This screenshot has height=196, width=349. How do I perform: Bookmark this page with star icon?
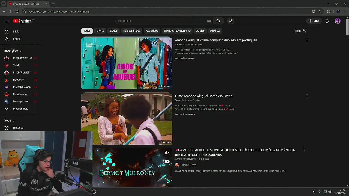coord(320,11)
